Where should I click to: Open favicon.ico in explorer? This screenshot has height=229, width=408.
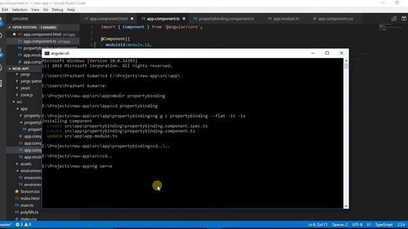(30, 191)
